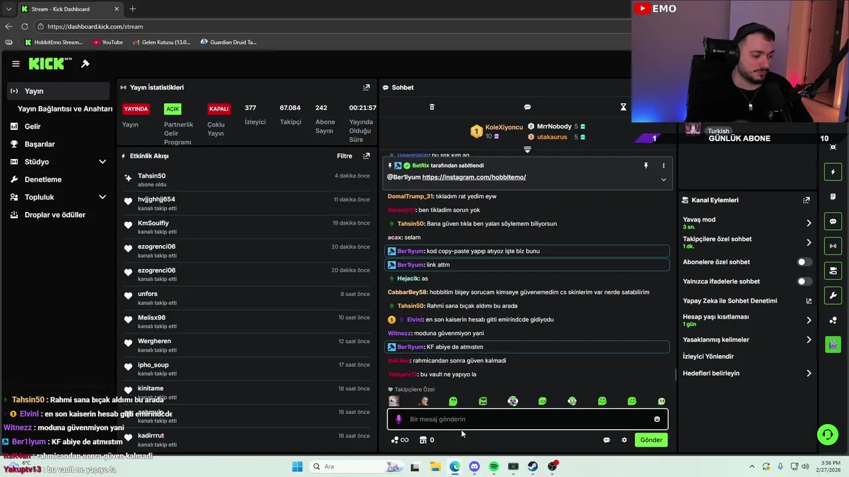849x477 pixels.
Task: Unpin the pinned BotRix message via pin icon
Action: pyautogui.click(x=645, y=166)
